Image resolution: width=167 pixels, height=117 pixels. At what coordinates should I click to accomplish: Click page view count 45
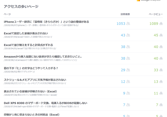(x=156, y=35)
